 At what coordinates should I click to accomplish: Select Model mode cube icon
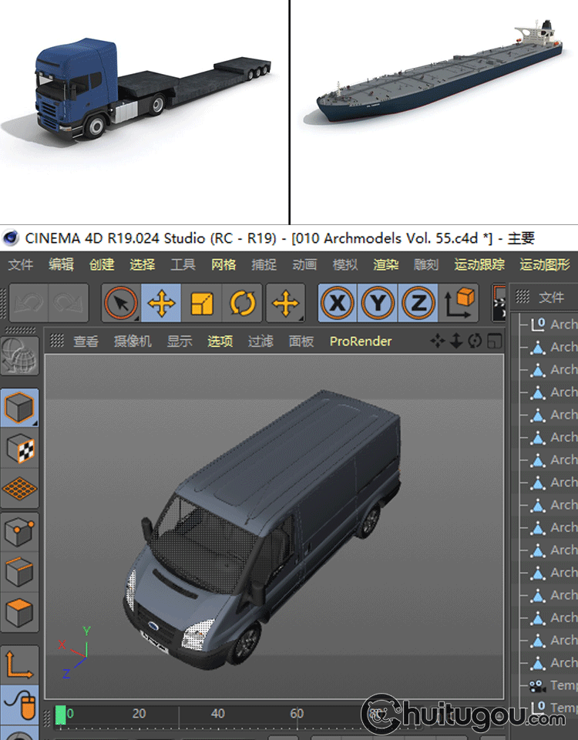coord(19,408)
